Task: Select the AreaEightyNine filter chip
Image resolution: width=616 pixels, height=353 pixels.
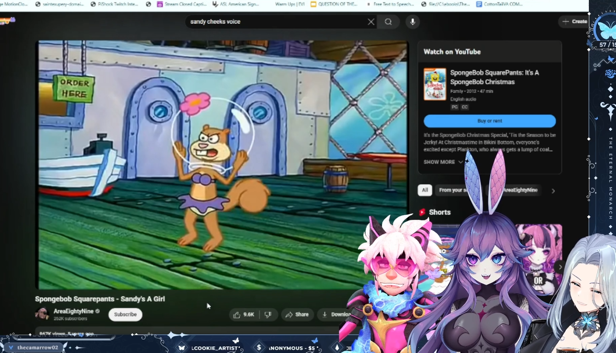Action: pos(520,190)
